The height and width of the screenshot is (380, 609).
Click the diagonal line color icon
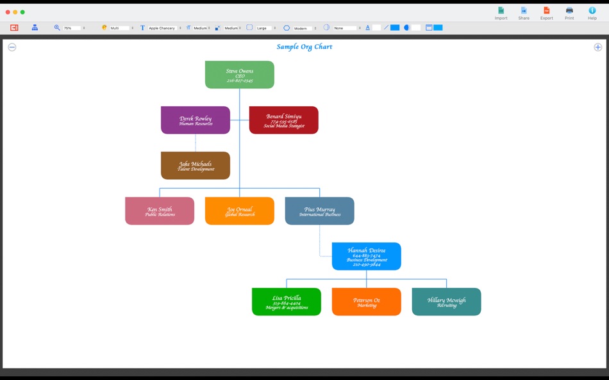coord(386,28)
